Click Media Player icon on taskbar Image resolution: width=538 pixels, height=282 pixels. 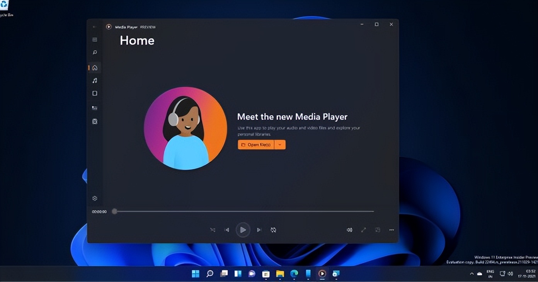[322, 274]
